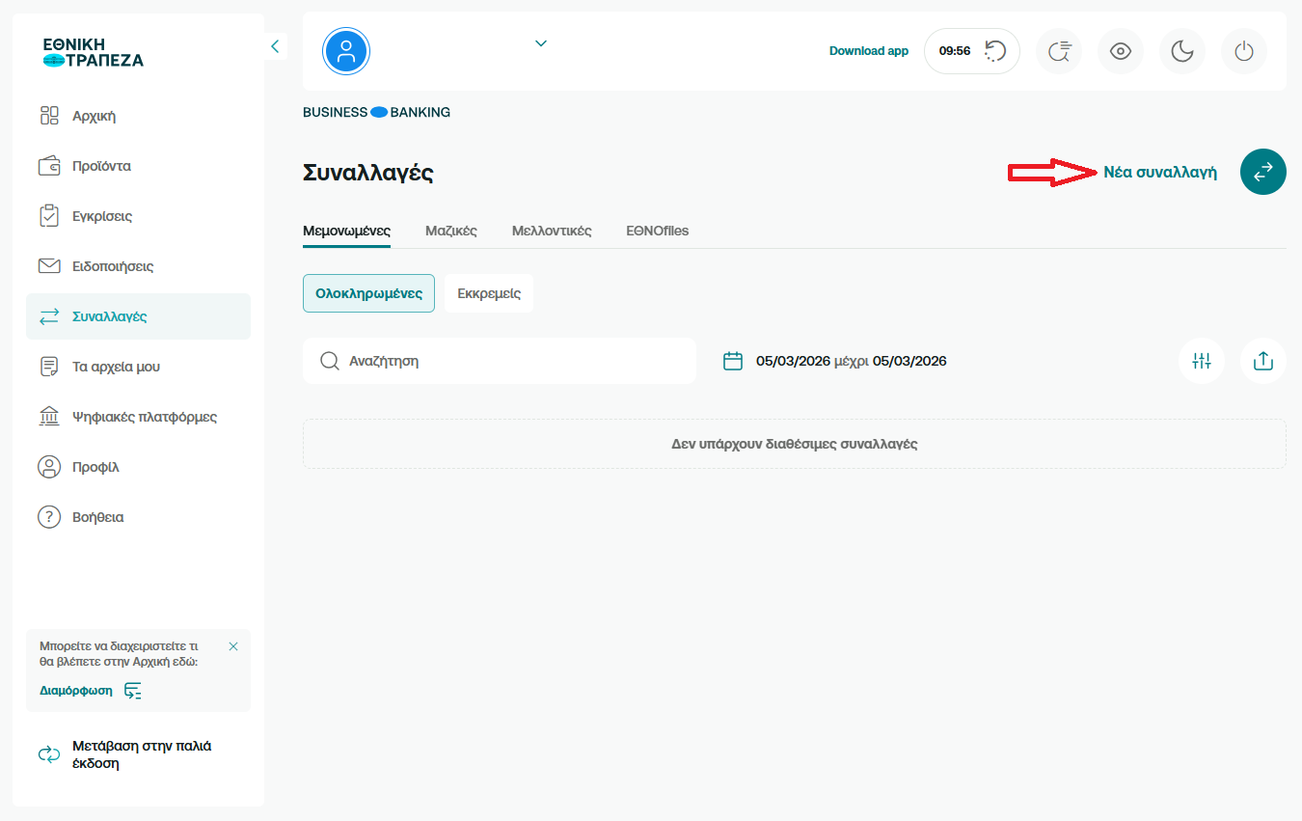
Task: Open the search list icon in header
Action: 1058,51
